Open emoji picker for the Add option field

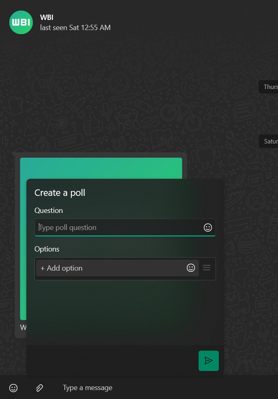pyautogui.click(x=191, y=268)
